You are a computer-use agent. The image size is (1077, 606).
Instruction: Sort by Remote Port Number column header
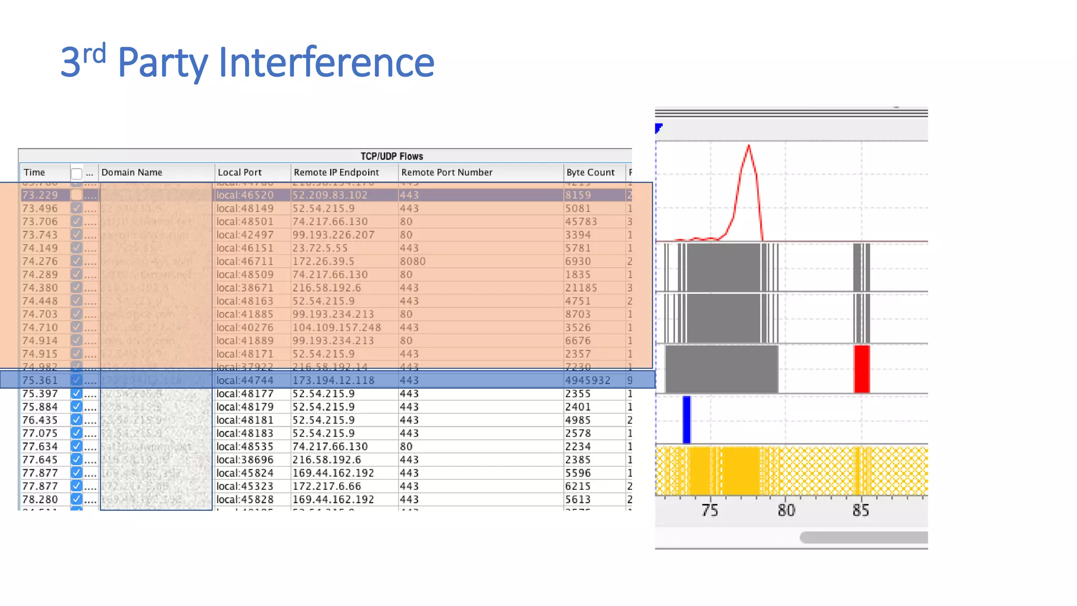click(x=481, y=173)
